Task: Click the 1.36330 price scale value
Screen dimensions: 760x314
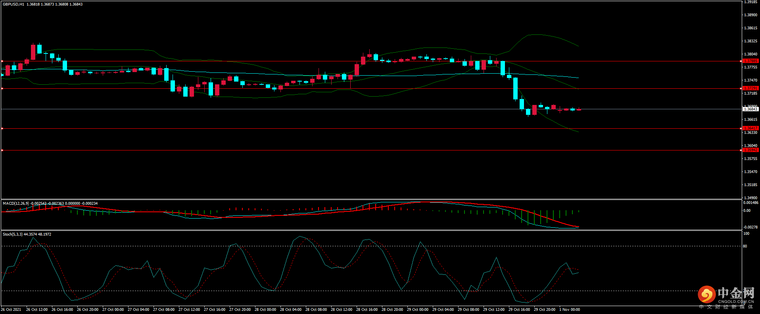Action: pos(750,133)
